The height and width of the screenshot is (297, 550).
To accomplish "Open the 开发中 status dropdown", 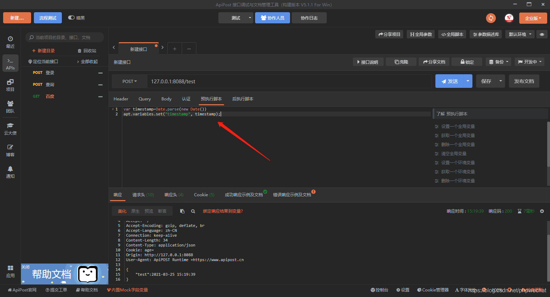I will [530, 62].
